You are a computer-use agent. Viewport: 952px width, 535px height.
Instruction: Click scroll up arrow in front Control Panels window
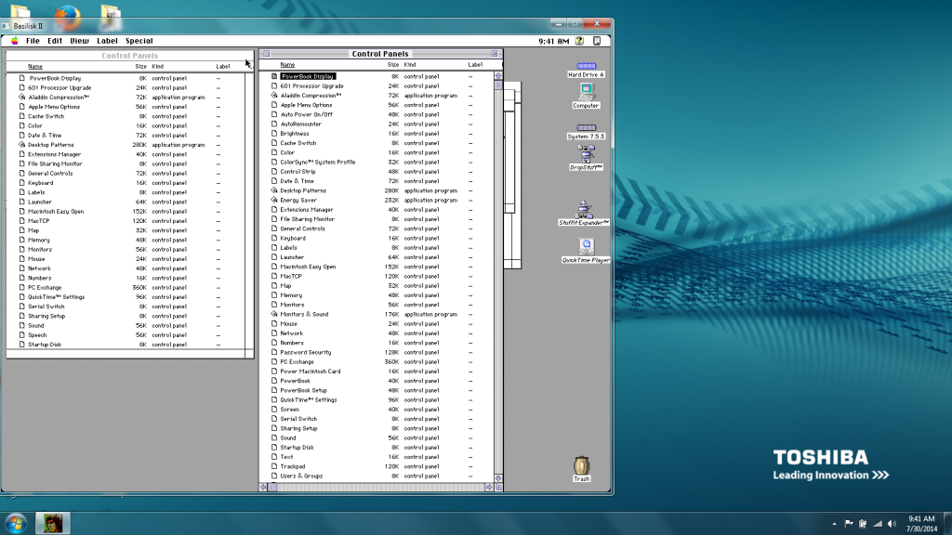tap(498, 76)
